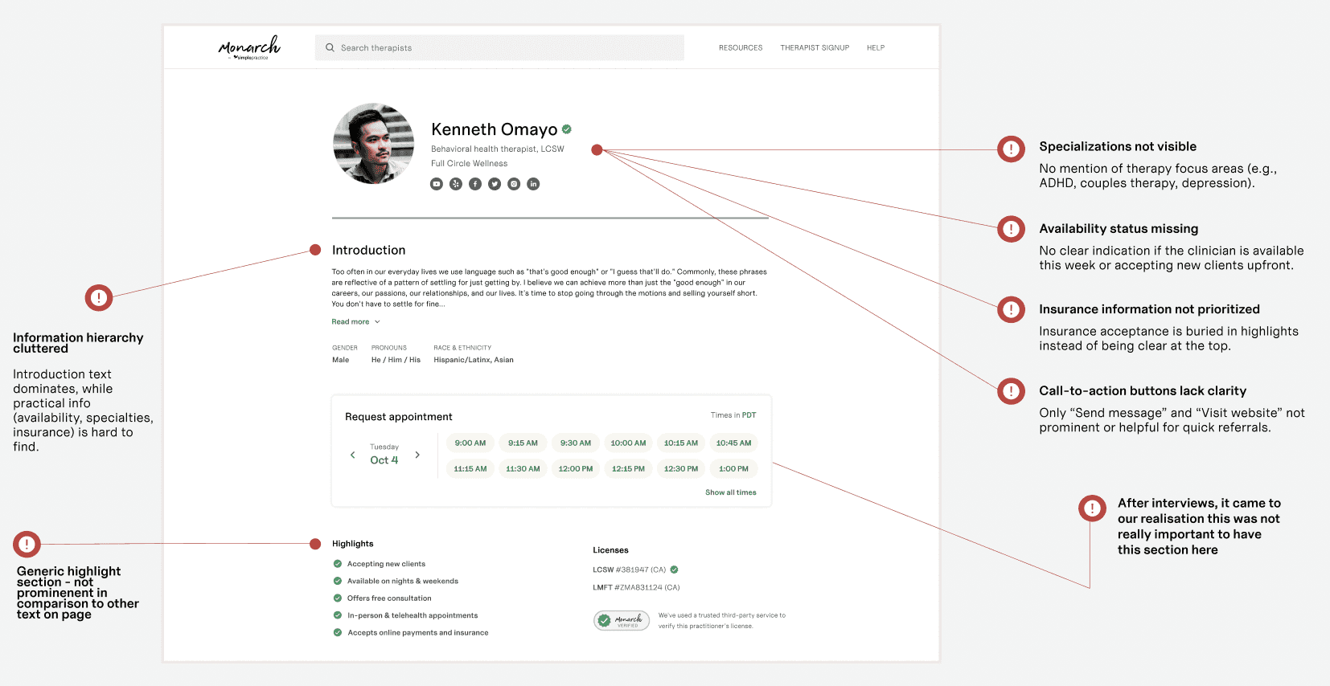Click the Monarch Verified badge
Image resolution: width=1330 pixels, height=686 pixels.
point(622,620)
